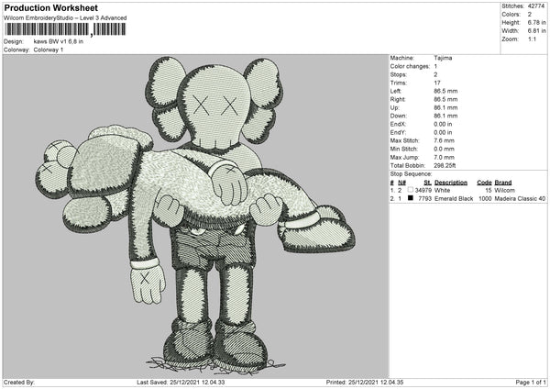Viewport: 550px width, 389px height.
Task: Click the Emerald Black thread color swatch
Action: pyautogui.click(x=411, y=198)
